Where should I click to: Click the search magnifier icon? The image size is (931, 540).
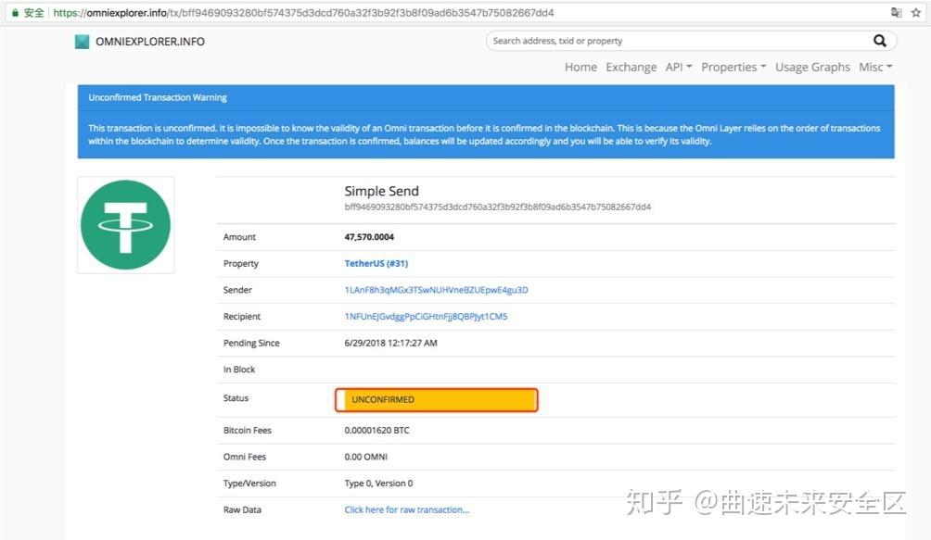tap(880, 41)
